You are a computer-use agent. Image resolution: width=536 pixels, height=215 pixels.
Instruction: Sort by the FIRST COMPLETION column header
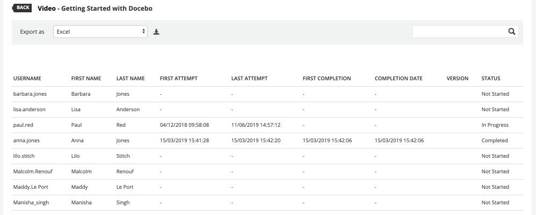tap(327, 79)
